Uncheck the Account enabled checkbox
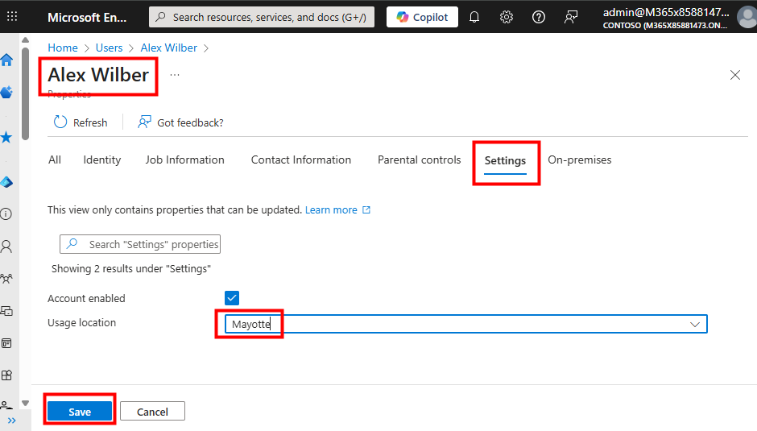Viewport: 757px width, 431px height. pyautogui.click(x=232, y=298)
